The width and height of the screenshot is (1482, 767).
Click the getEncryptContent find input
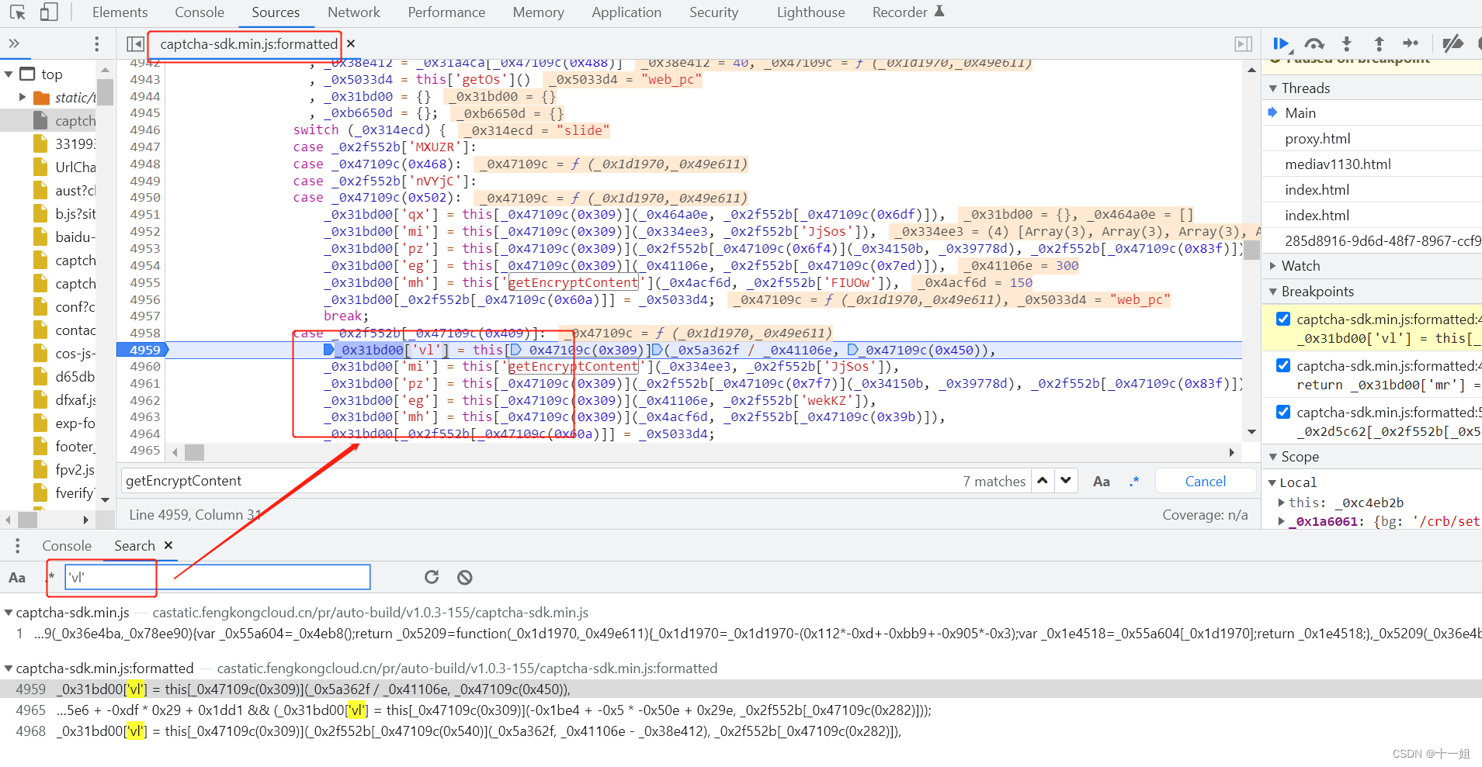coord(540,481)
